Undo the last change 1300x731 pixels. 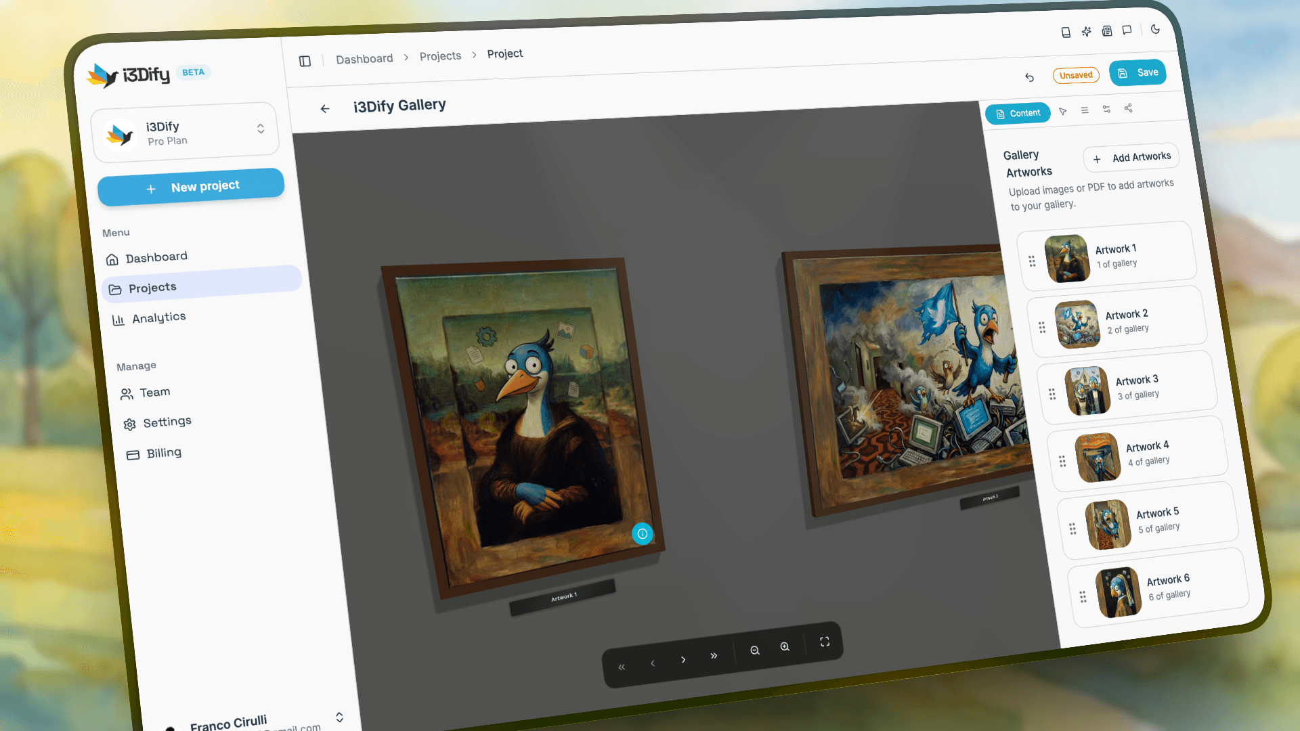coord(1030,77)
